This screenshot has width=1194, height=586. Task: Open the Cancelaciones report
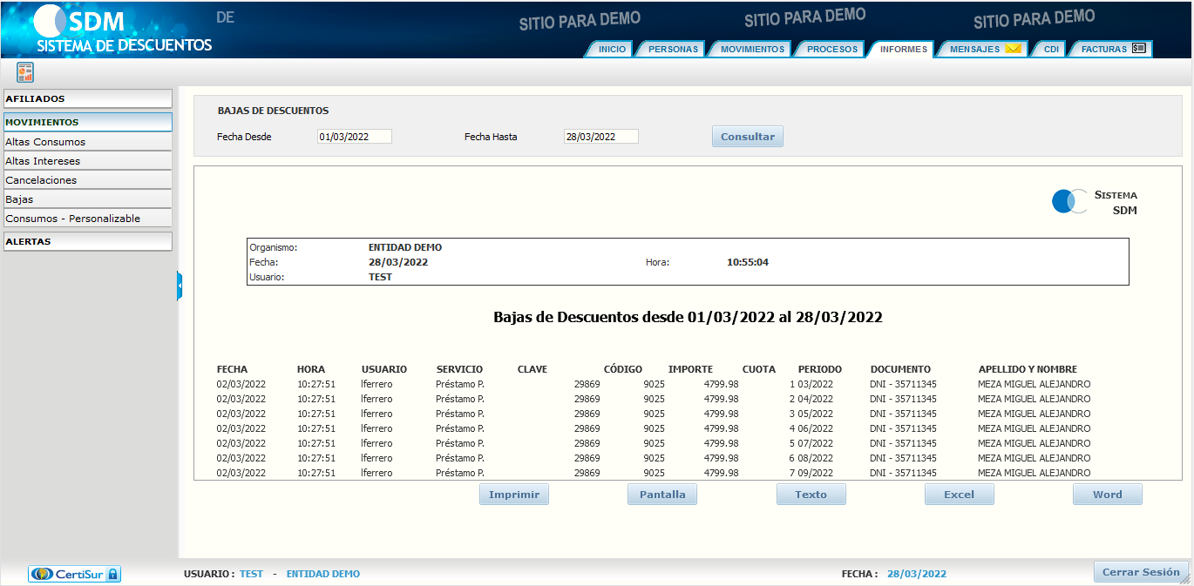point(87,180)
